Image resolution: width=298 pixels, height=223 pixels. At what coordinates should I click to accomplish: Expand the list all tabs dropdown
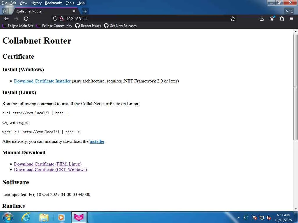coord(290,11)
